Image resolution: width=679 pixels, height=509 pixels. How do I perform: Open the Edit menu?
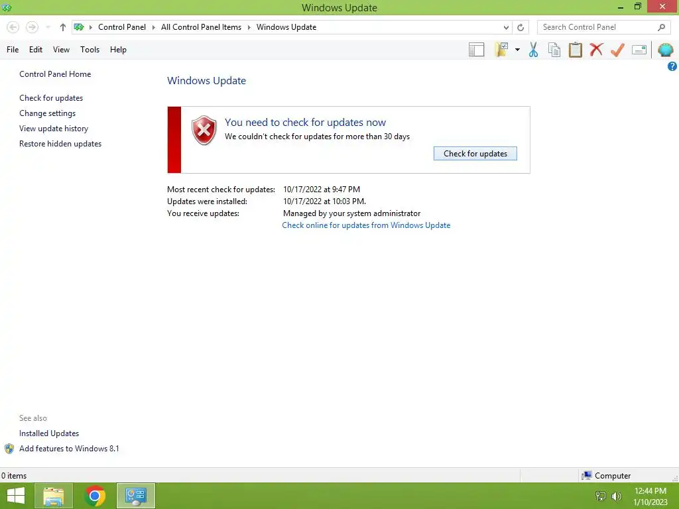[x=36, y=50]
